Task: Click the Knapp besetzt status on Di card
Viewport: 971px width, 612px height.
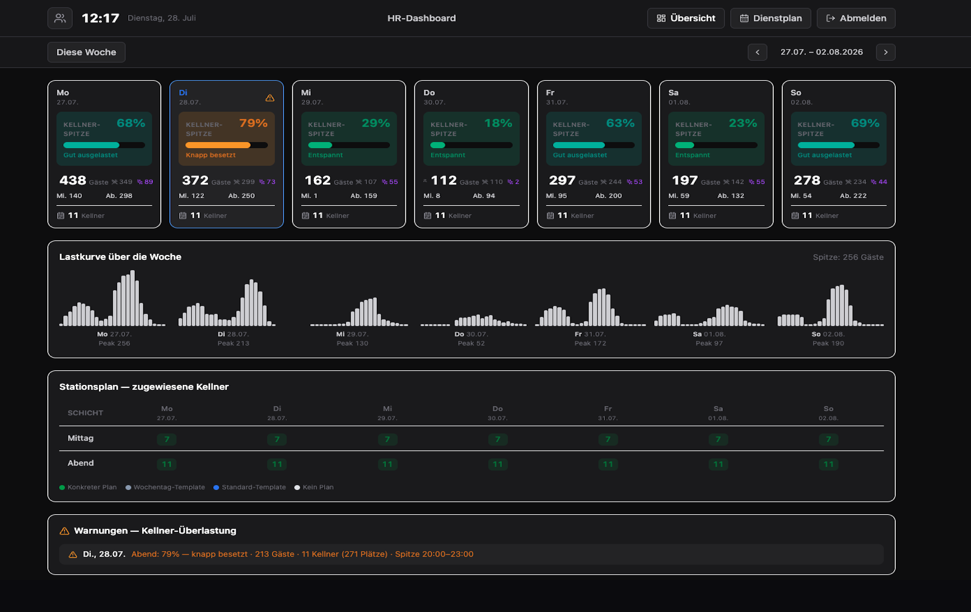Action: click(x=211, y=155)
